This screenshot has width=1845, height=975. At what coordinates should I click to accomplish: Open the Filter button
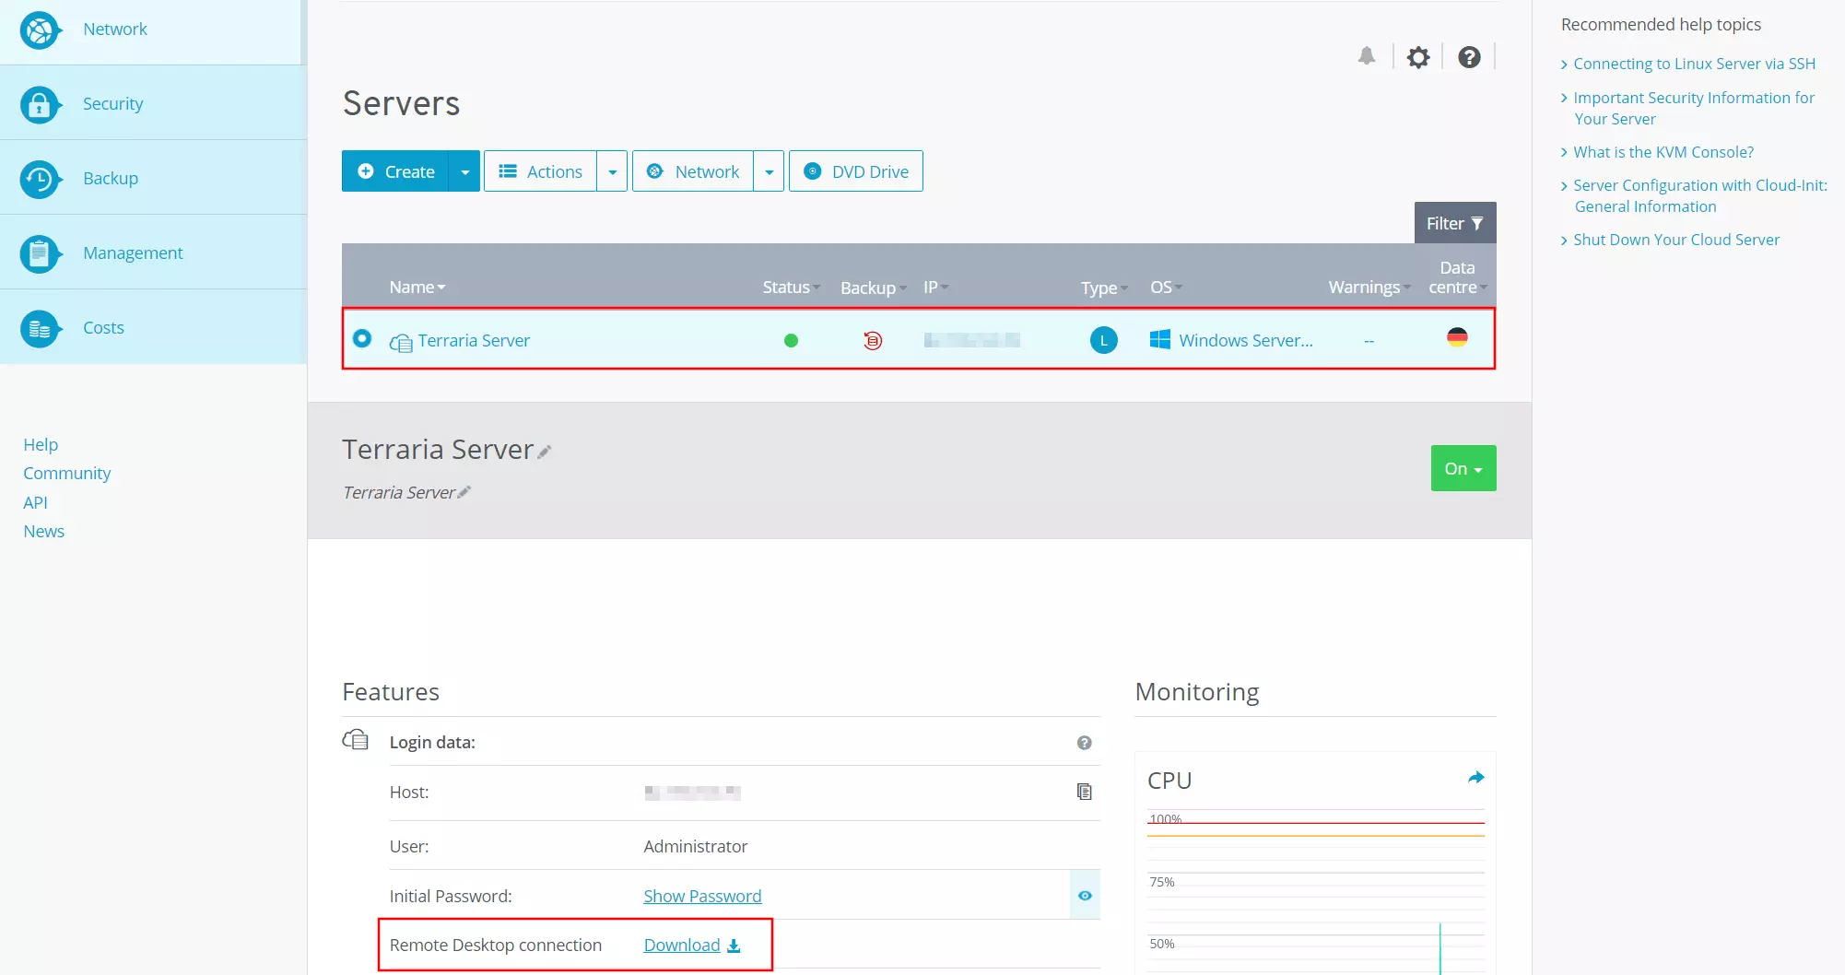pyautogui.click(x=1455, y=223)
